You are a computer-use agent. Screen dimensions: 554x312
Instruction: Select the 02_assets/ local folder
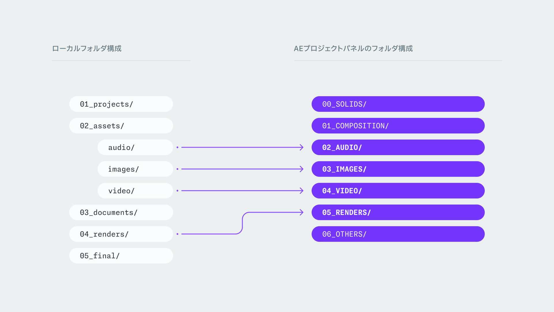(x=121, y=126)
